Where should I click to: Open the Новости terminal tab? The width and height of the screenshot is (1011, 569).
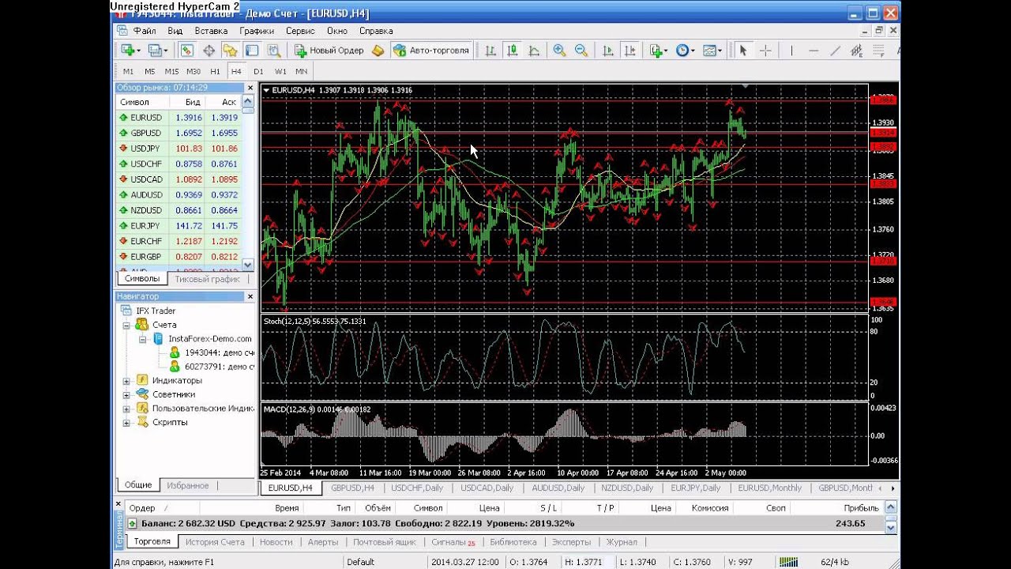[x=276, y=542]
